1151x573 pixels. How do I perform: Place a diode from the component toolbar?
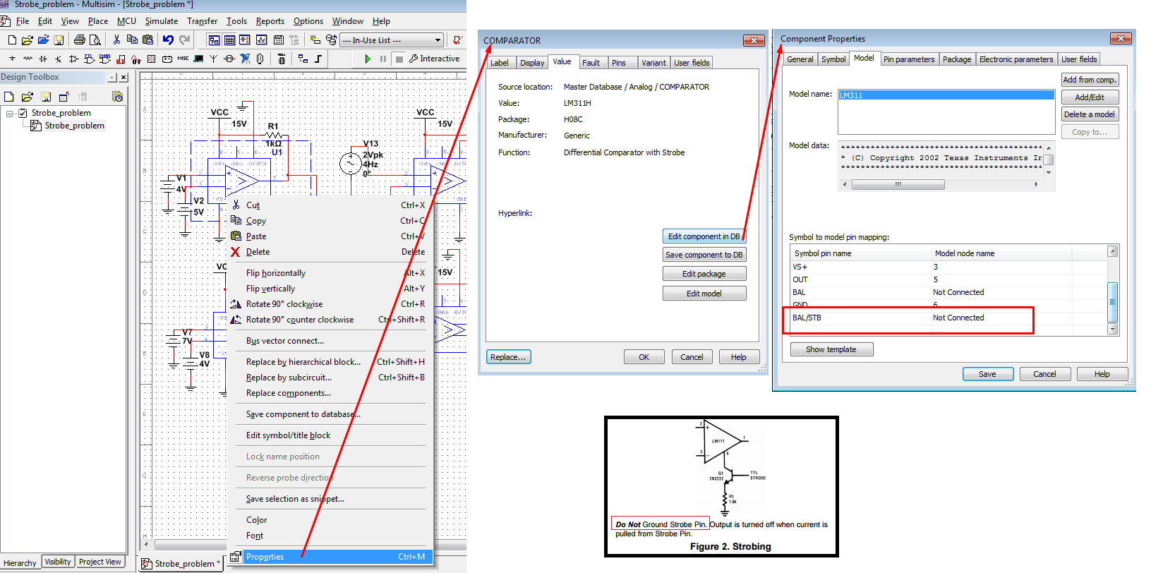(x=43, y=59)
